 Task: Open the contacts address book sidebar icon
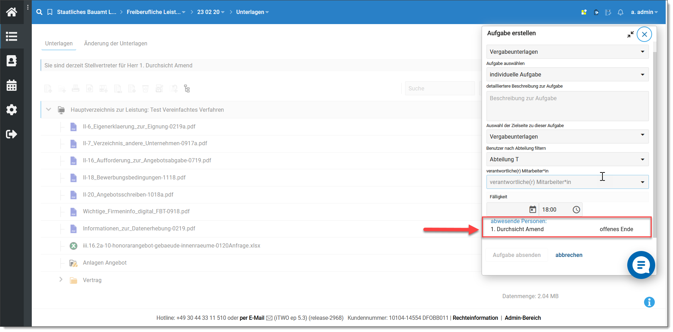(x=12, y=61)
